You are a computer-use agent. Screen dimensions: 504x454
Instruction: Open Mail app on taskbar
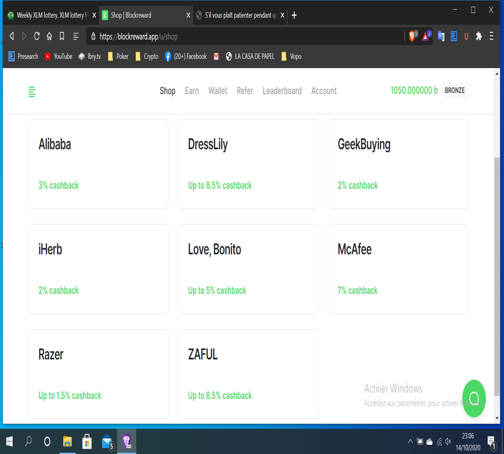pyautogui.click(x=108, y=441)
